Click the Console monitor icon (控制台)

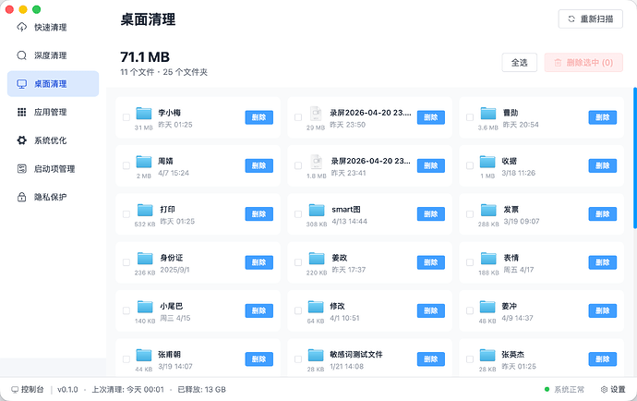click(15, 390)
